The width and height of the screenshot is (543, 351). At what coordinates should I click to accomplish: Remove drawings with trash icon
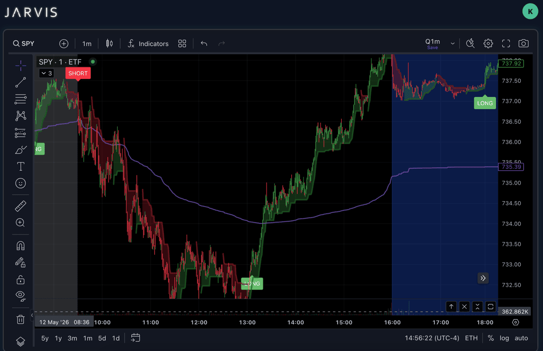(x=20, y=319)
